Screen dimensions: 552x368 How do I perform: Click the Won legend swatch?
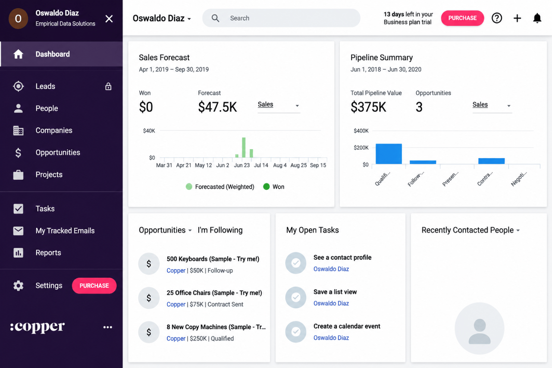pos(266,187)
